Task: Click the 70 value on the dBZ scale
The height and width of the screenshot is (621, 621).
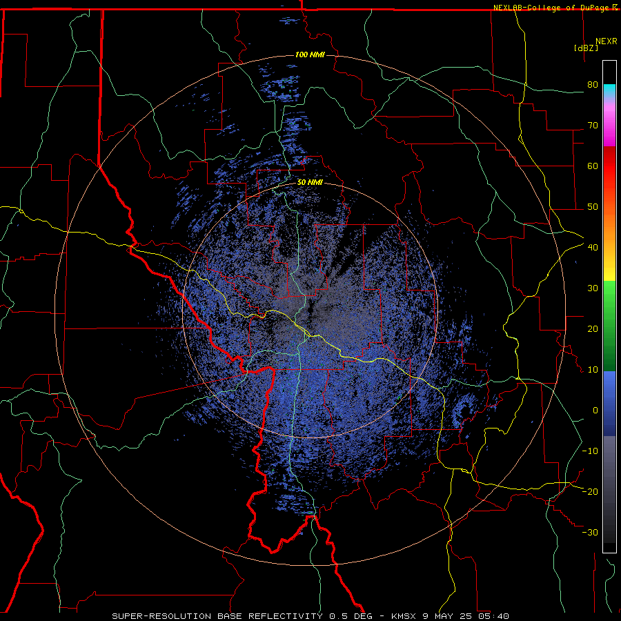Action: [593, 125]
